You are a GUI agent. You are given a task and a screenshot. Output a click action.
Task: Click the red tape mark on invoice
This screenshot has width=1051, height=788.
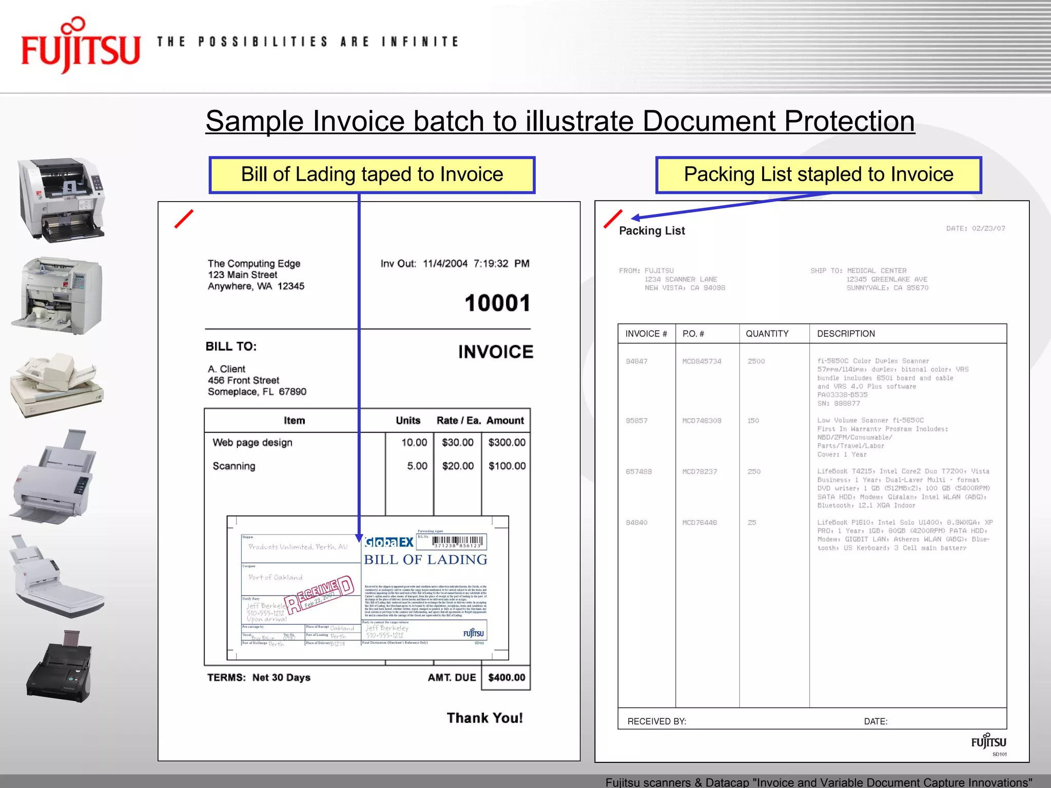click(184, 219)
